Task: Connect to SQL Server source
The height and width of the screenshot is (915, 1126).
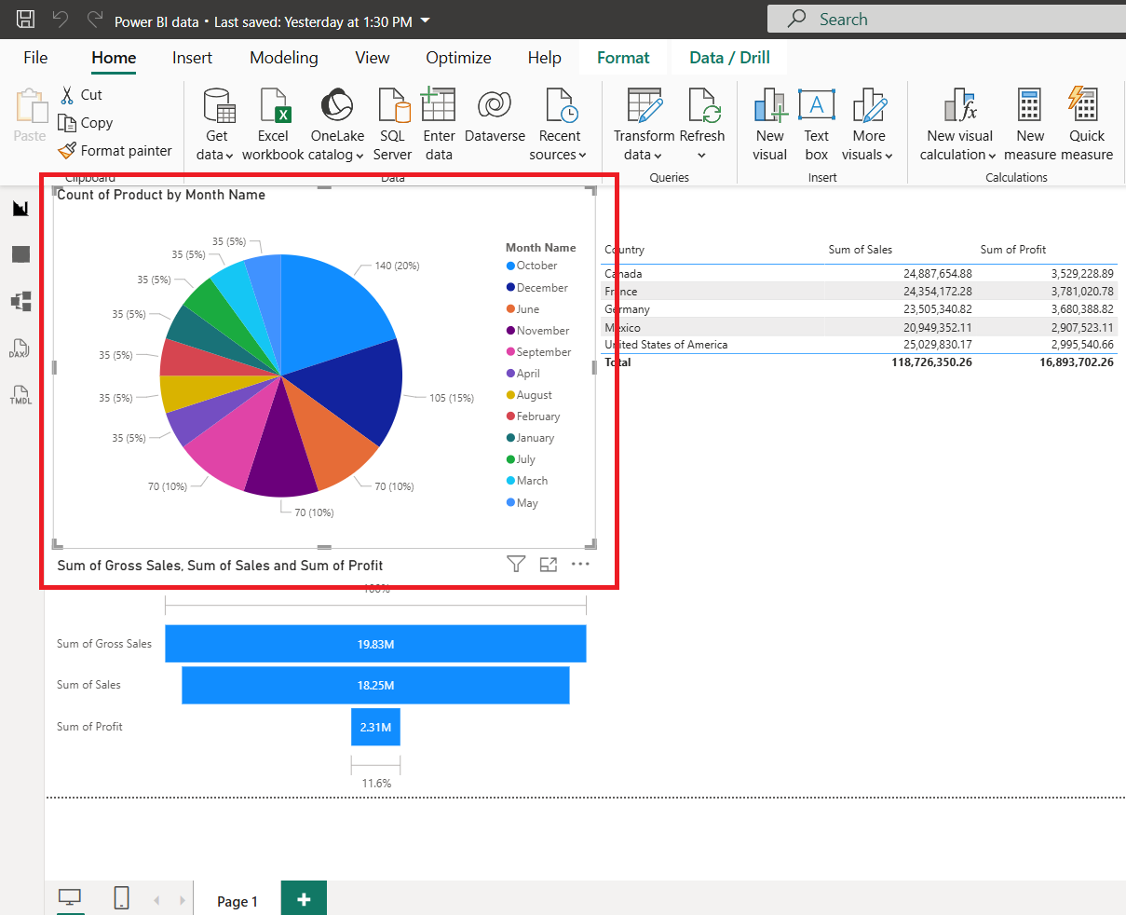Action: coord(392,125)
